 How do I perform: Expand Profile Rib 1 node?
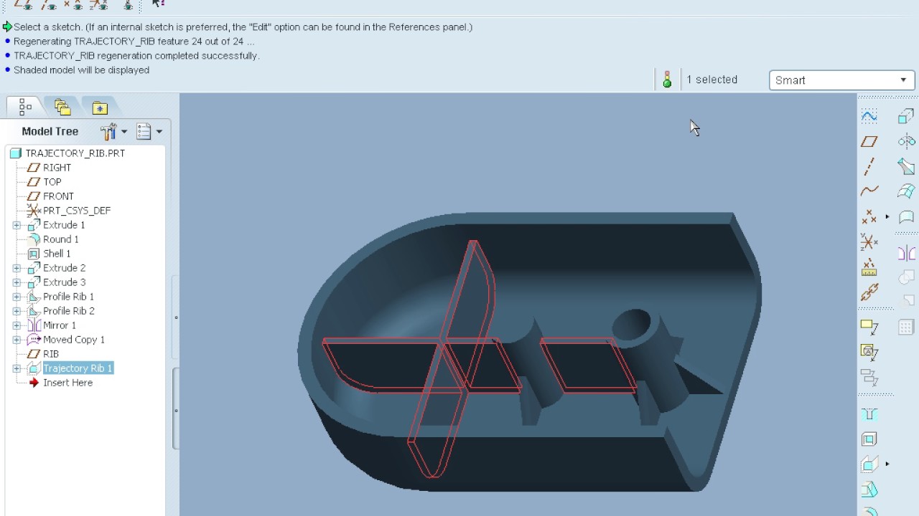pos(17,297)
